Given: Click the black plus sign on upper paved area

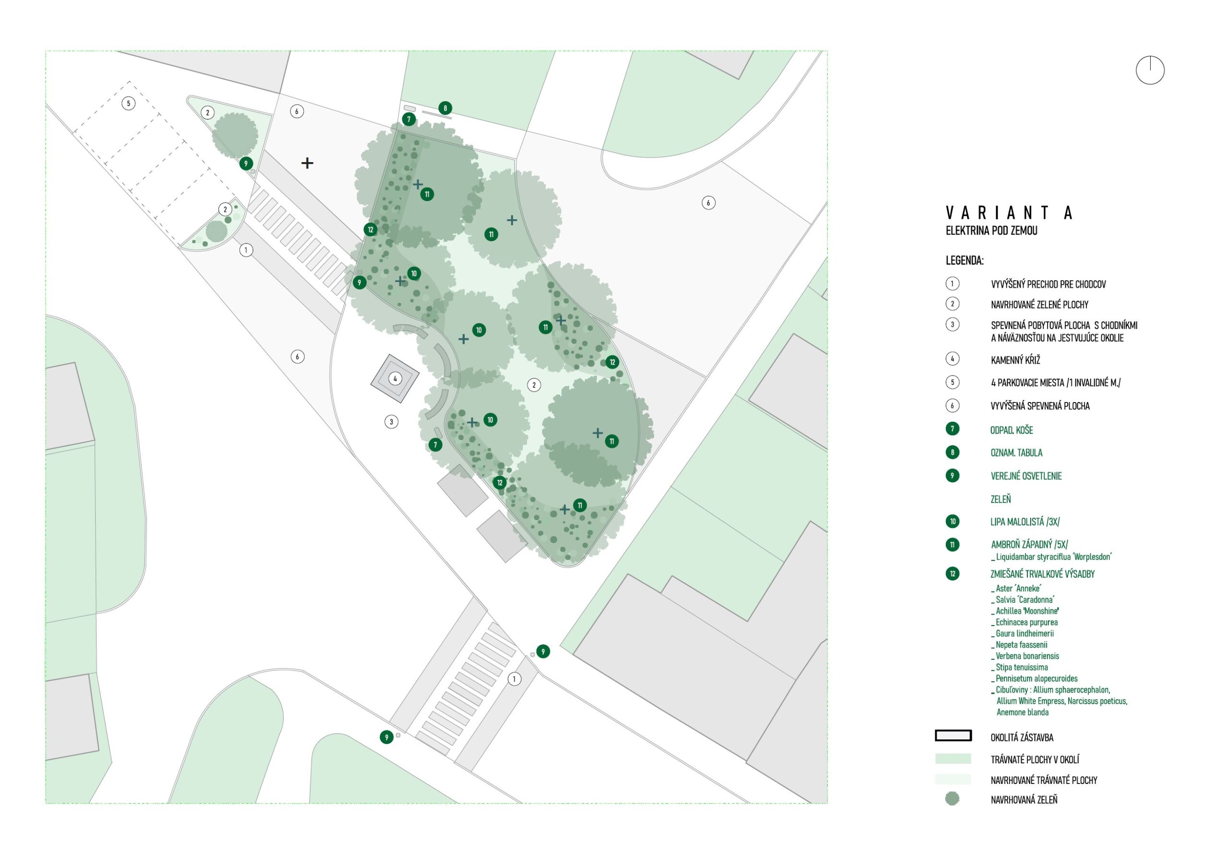Looking at the screenshot, I should pyautogui.click(x=307, y=163).
